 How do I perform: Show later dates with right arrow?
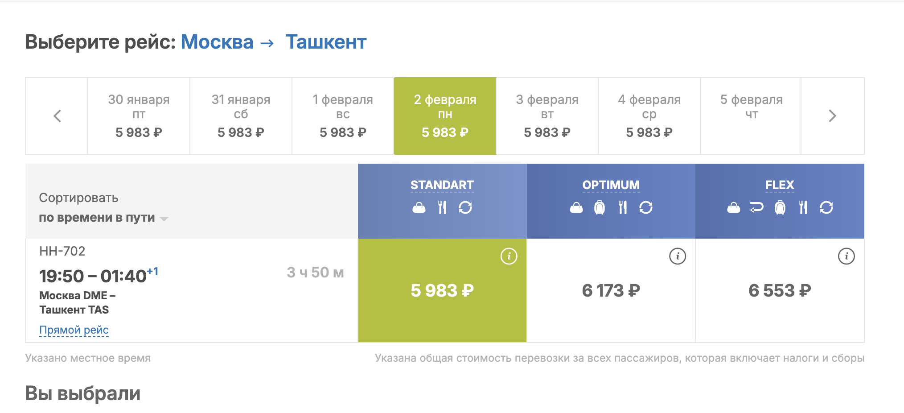click(832, 116)
